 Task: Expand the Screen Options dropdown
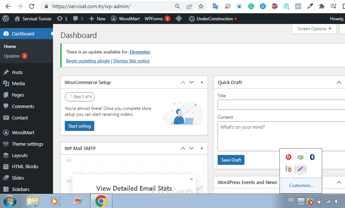314,29
